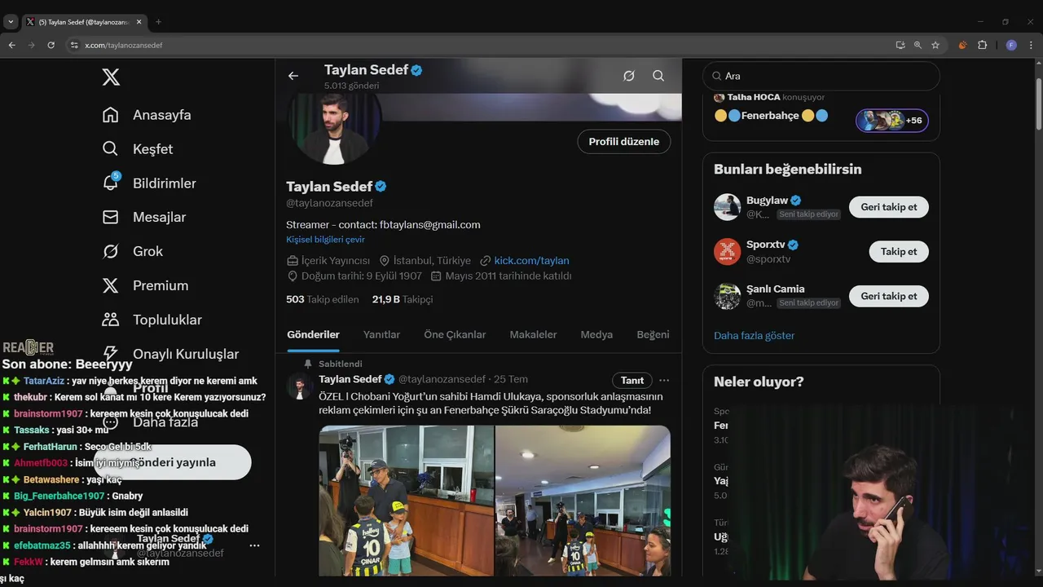Click Daha fazla göster link

754,336
